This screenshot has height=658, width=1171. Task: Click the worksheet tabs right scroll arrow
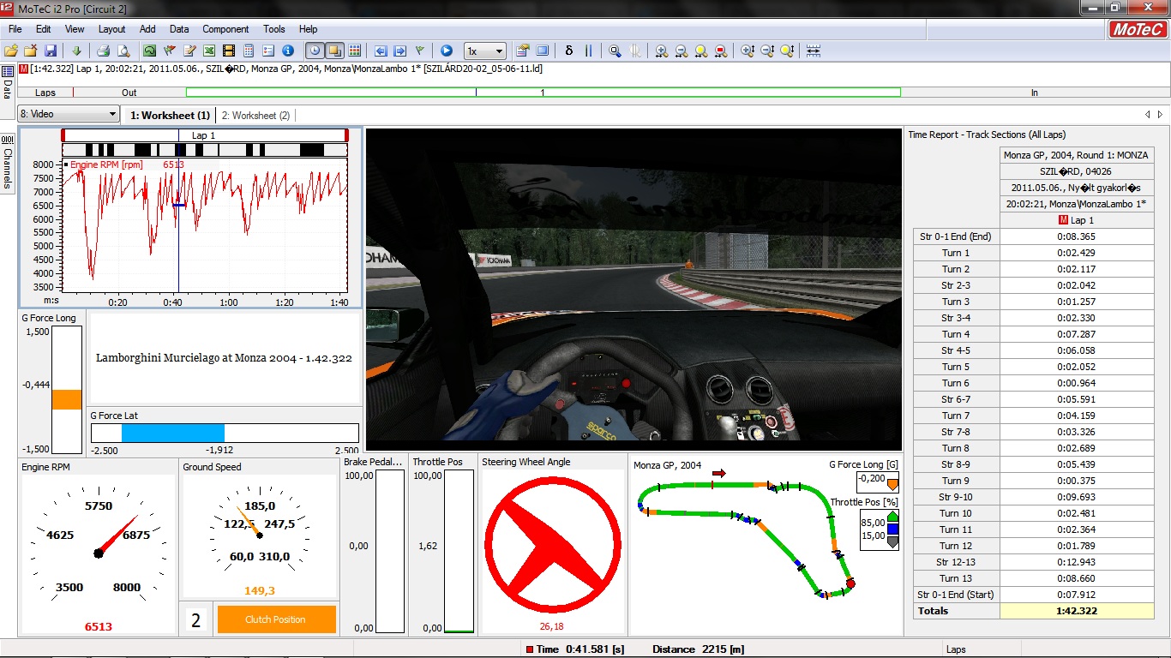(1160, 115)
